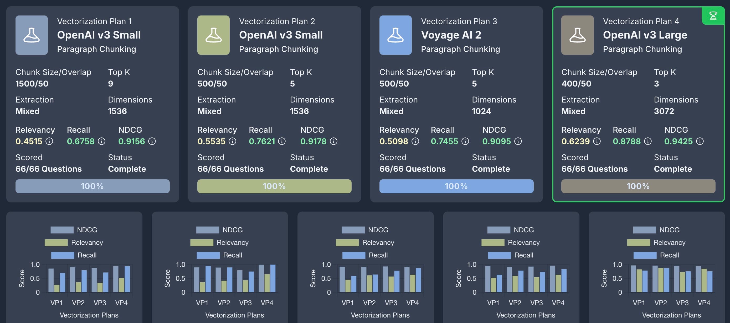Click dimensions value 1024
Screen dimensions: 730x323
[x=481, y=111]
